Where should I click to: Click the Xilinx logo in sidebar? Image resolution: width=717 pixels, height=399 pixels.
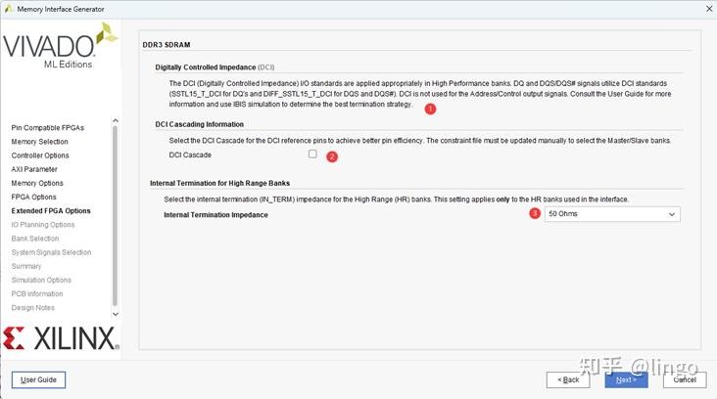[x=61, y=338]
